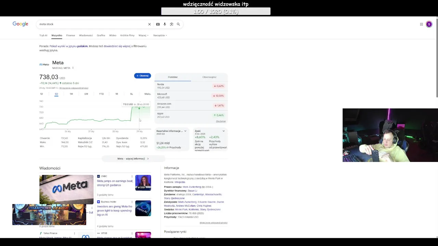
Task: Select the YTD chart range
Action: pyautogui.click(x=101, y=94)
